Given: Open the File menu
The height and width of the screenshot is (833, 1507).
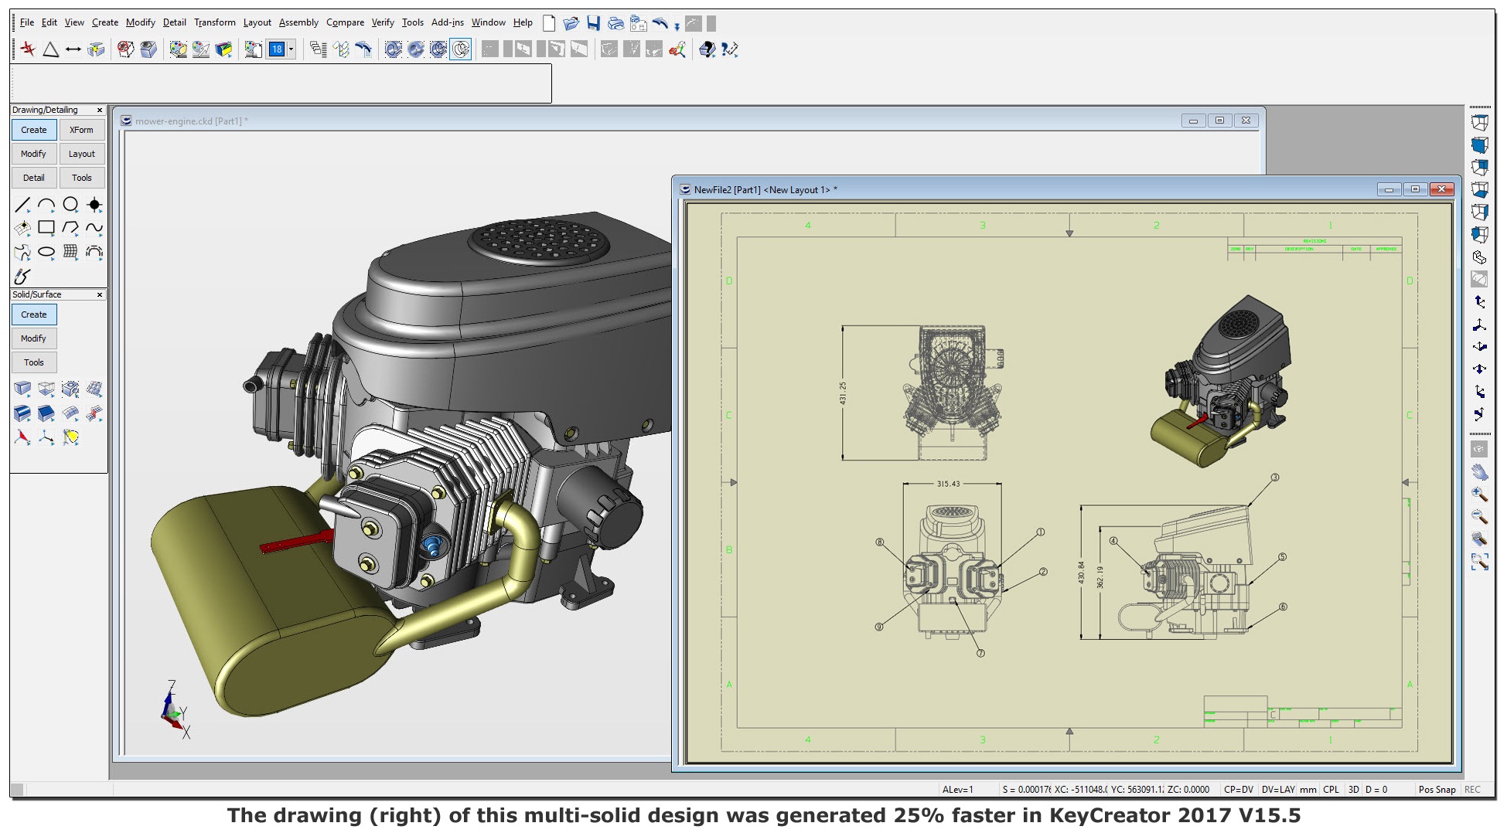Looking at the screenshot, I should (x=27, y=22).
